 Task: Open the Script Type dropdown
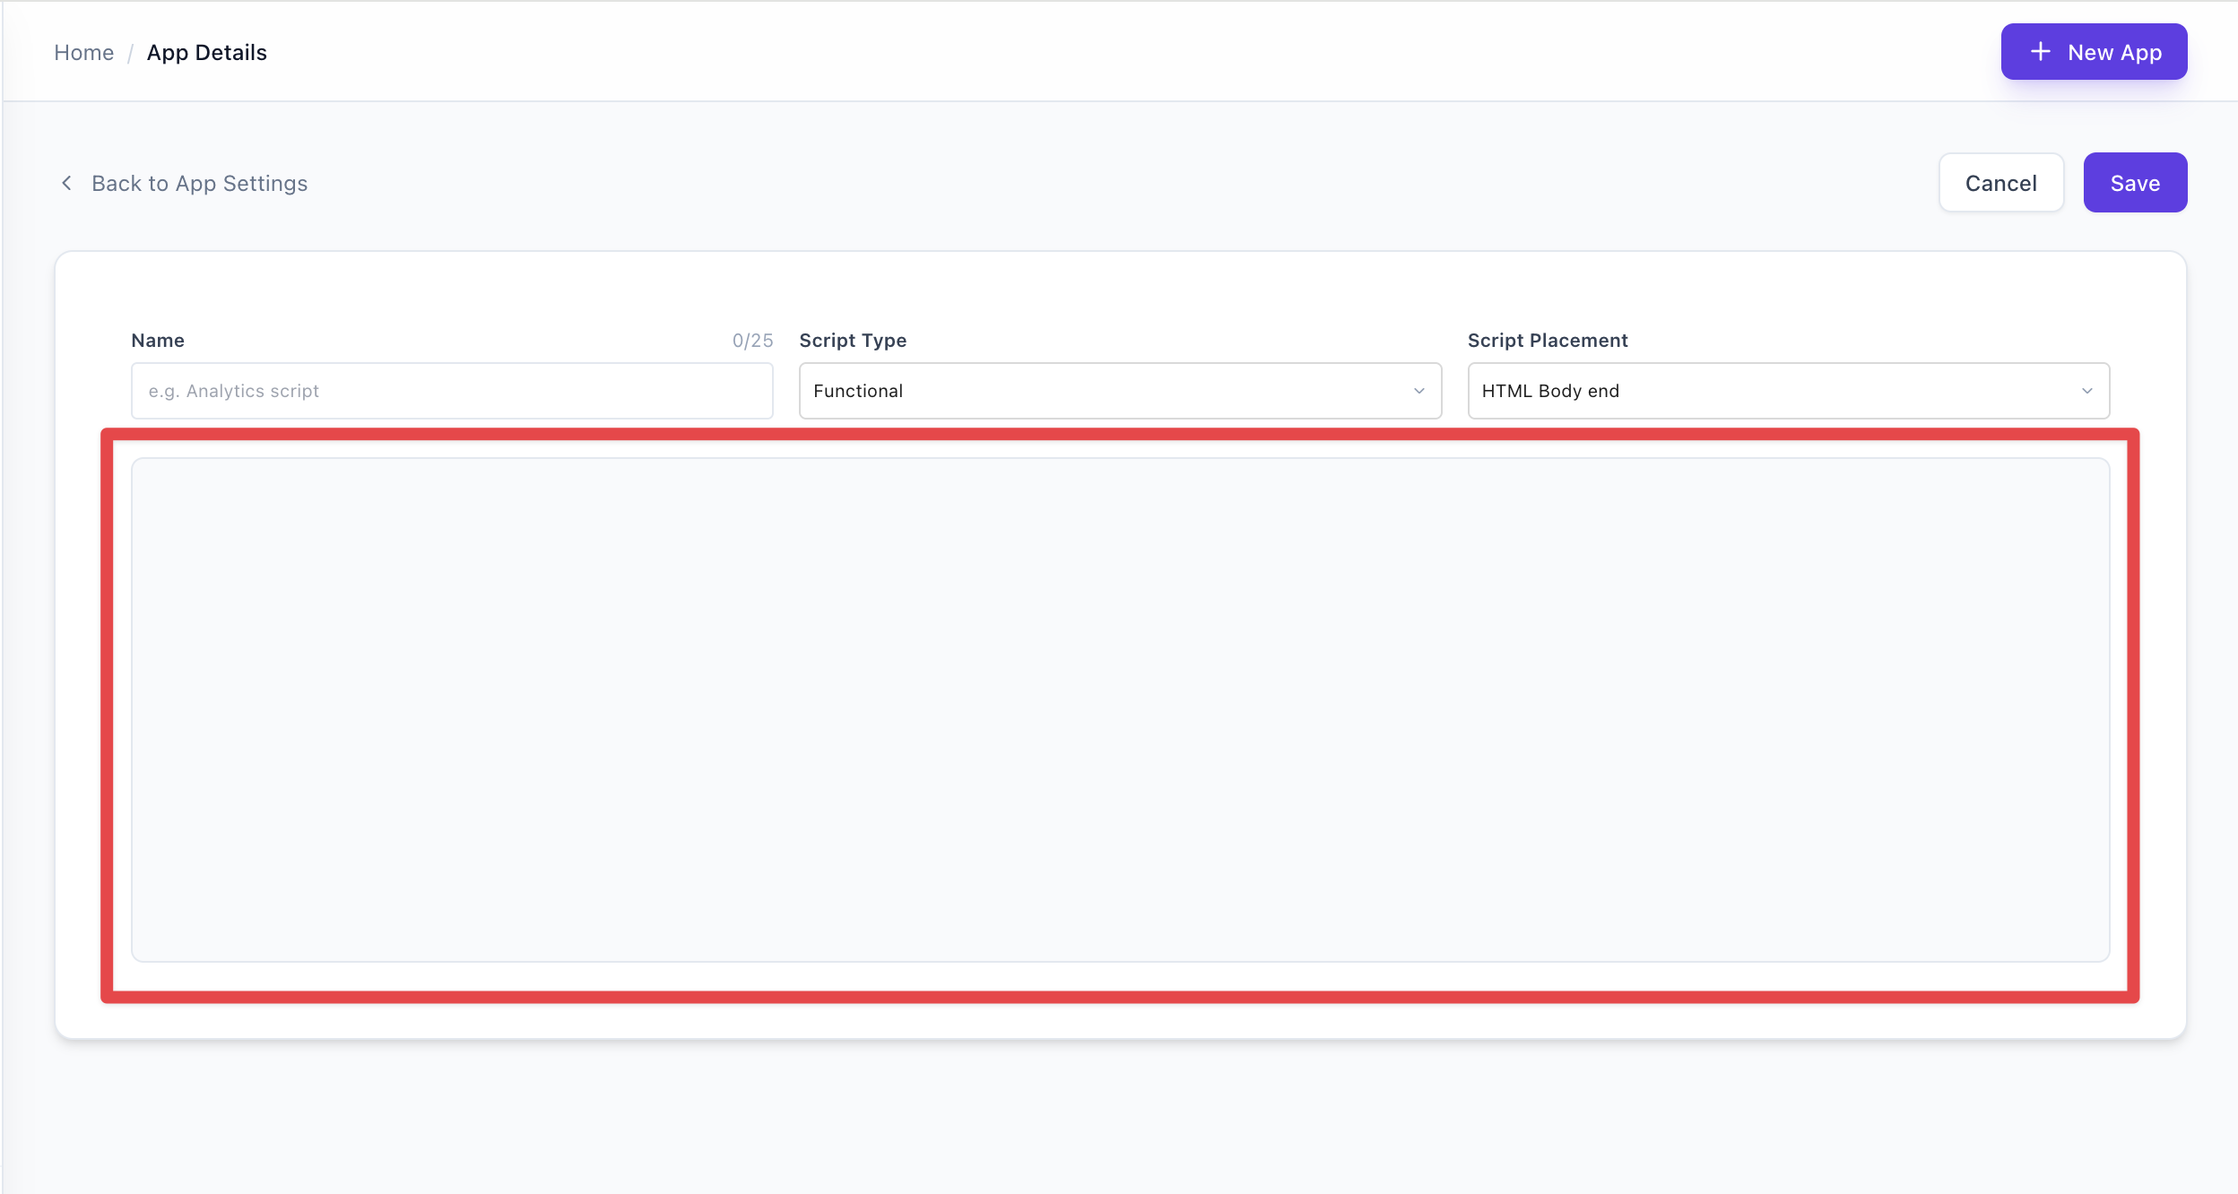point(1119,390)
